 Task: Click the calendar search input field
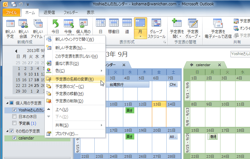[240, 54]
